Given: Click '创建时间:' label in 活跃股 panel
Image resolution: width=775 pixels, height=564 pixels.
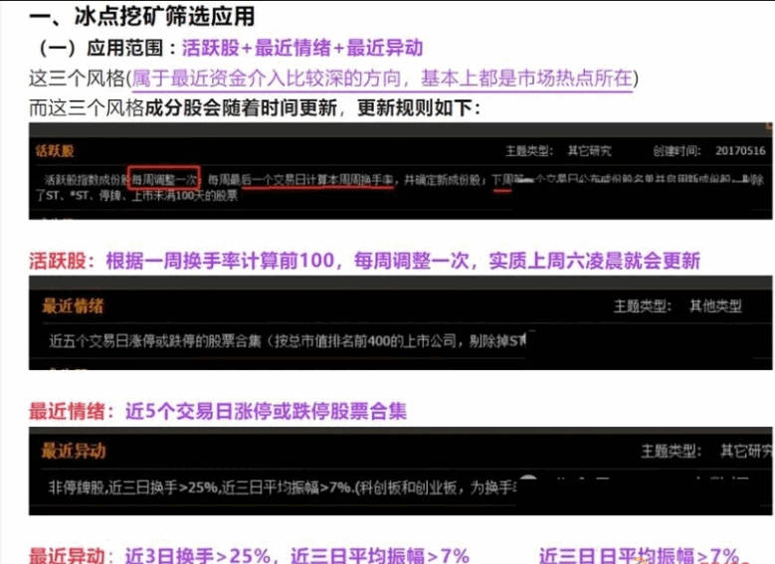Looking at the screenshot, I should [x=677, y=151].
